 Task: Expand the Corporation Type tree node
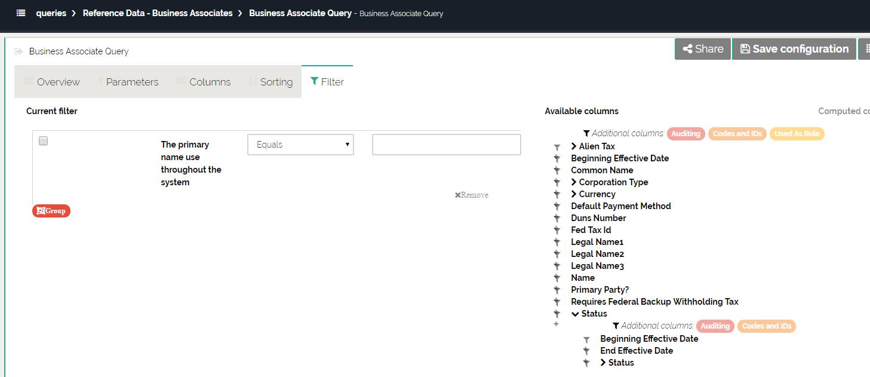point(574,182)
